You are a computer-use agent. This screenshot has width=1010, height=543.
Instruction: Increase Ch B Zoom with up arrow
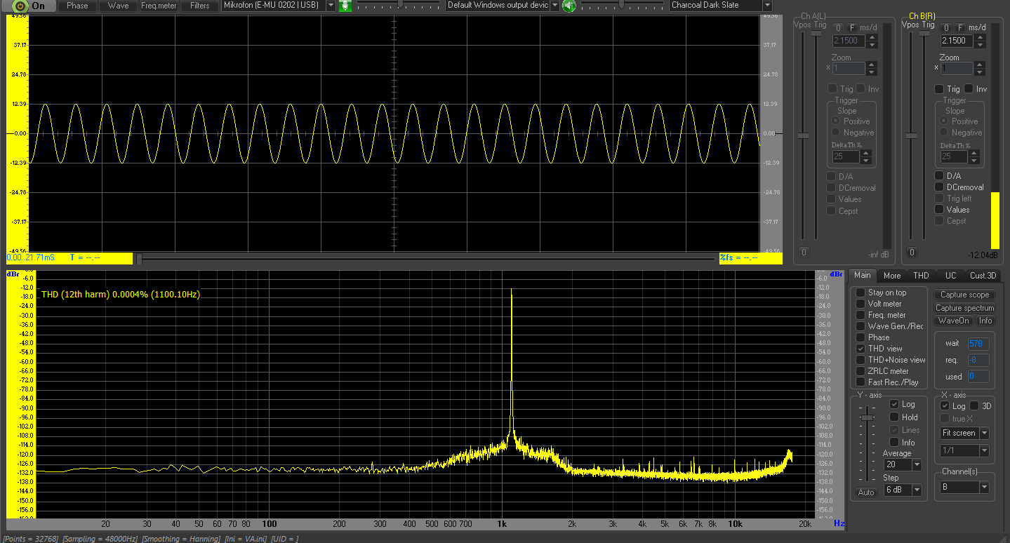pyautogui.click(x=979, y=65)
